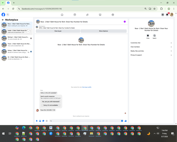The width and height of the screenshot is (177, 142).
Task: Click the taskbar volume speaker icon
Action: click(x=158, y=133)
